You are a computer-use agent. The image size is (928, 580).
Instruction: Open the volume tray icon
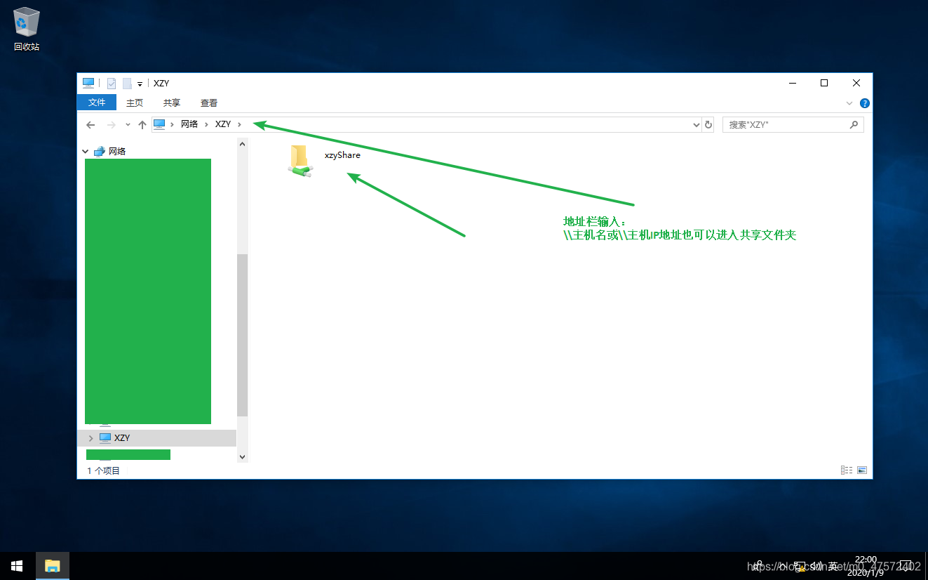click(816, 566)
